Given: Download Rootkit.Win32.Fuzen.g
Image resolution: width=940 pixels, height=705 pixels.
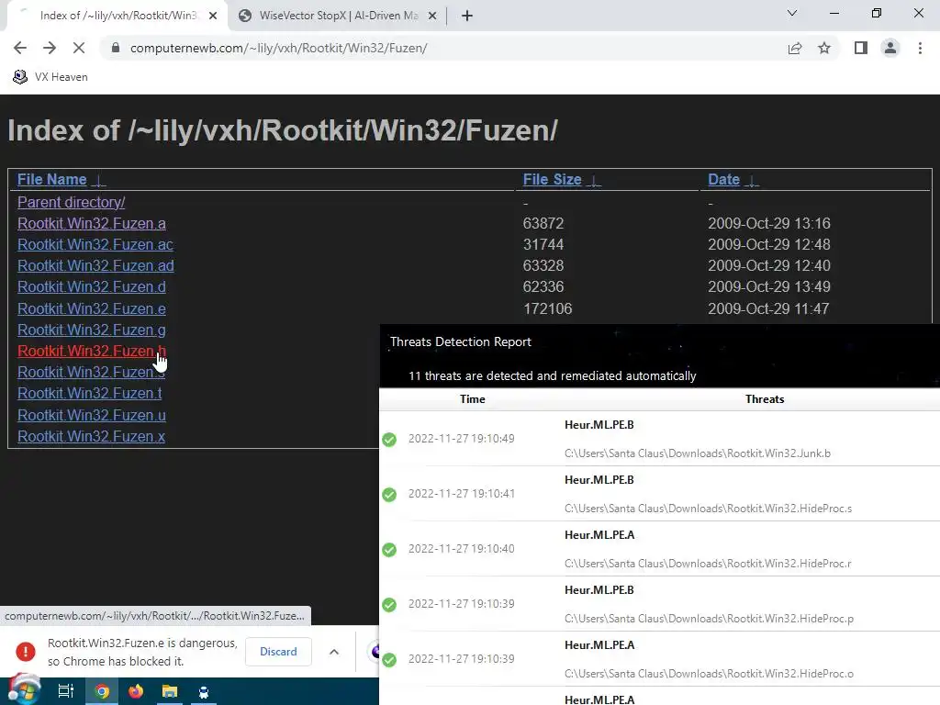Looking at the screenshot, I should pyautogui.click(x=92, y=330).
